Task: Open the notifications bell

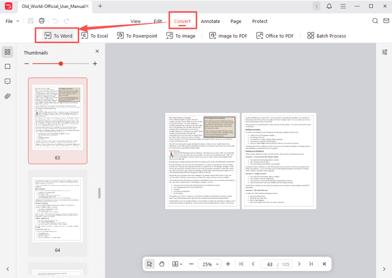Action: click(x=329, y=6)
